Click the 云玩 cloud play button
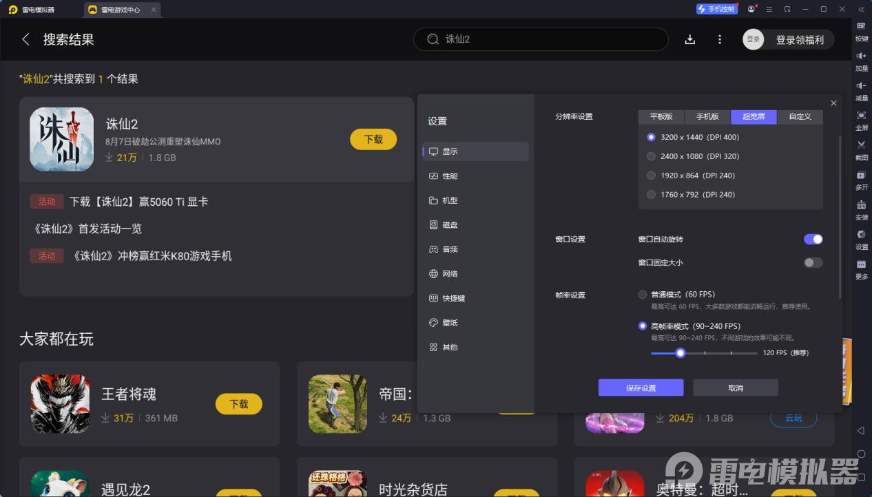Viewport: 872px width, 497px height. 793,417
